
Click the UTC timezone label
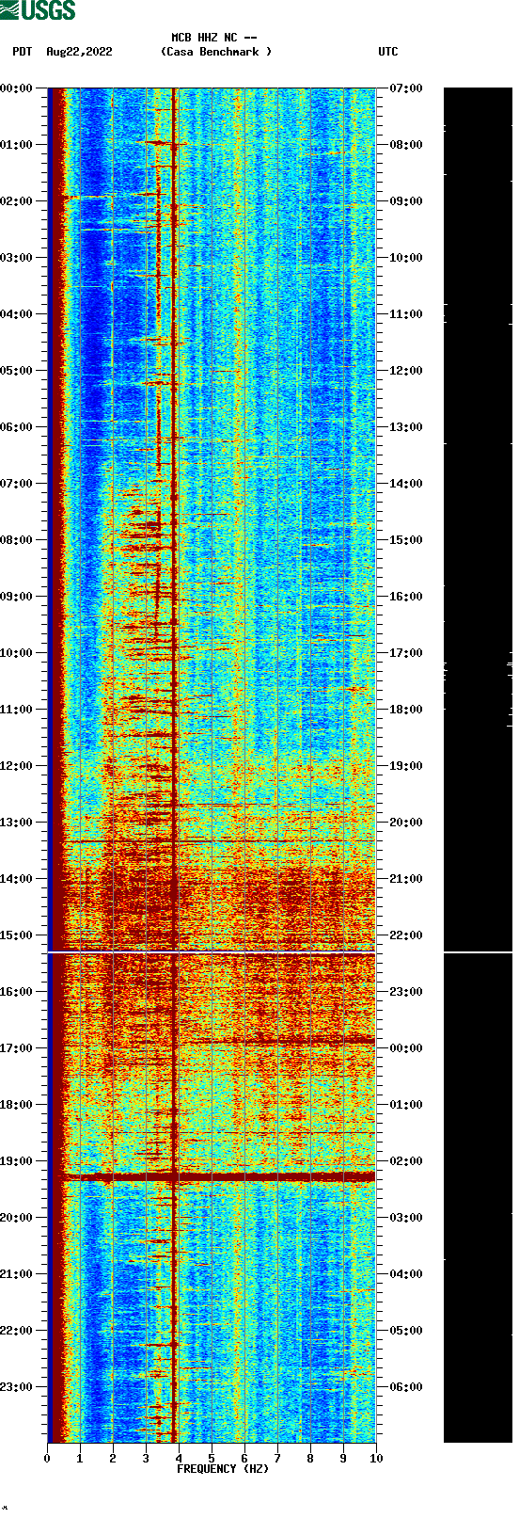(388, 52)
